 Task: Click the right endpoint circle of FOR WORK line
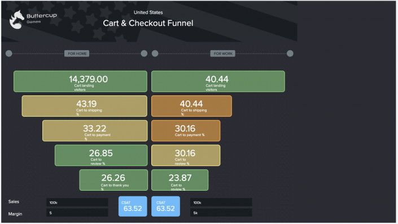290,54
